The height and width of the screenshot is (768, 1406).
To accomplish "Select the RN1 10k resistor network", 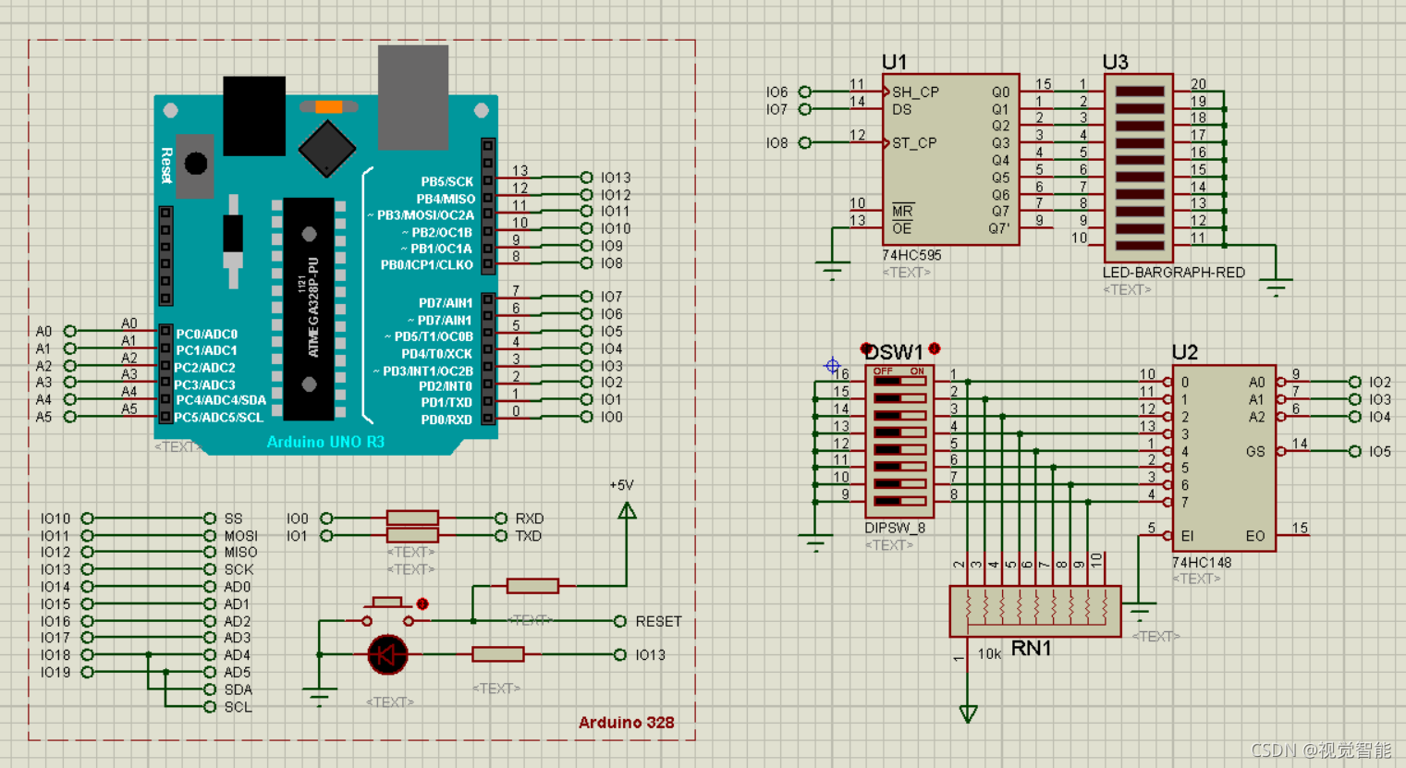I will click(x=1033, y=612).
